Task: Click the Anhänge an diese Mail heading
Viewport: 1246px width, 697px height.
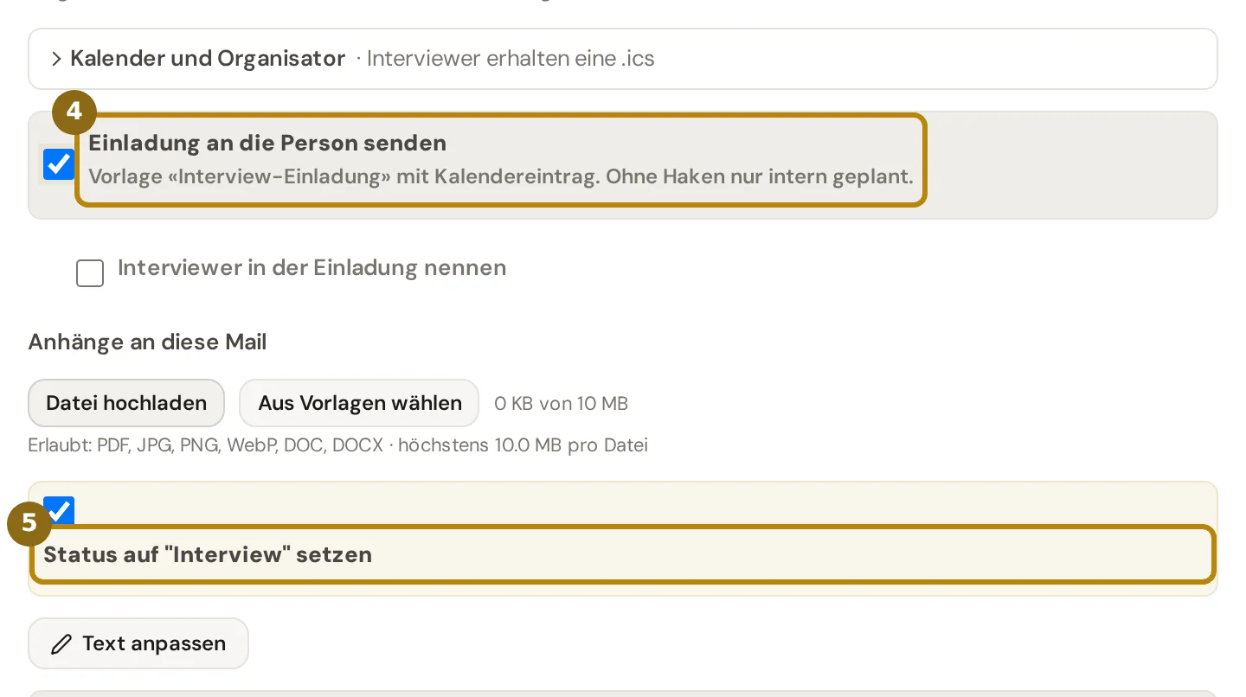Action: point(147,342)
